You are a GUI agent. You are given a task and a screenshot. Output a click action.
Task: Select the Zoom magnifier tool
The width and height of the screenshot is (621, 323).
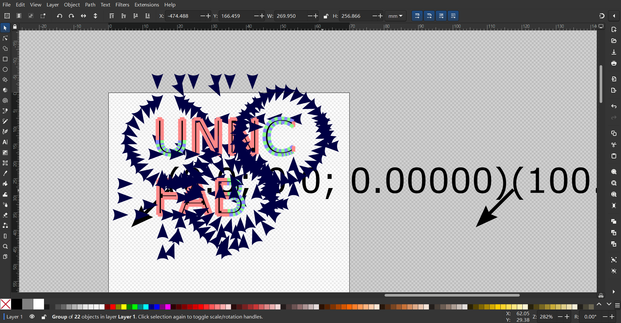click(5, 246)
